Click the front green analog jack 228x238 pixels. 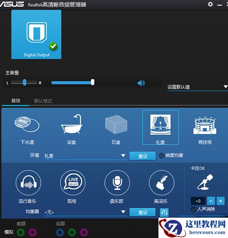tap(21, 232)
